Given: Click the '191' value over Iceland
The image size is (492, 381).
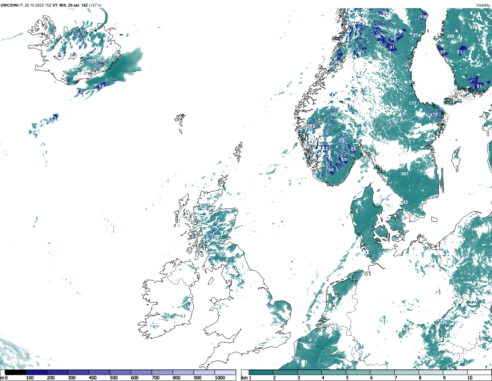Looking at the screenshot, I should (93, 61).
